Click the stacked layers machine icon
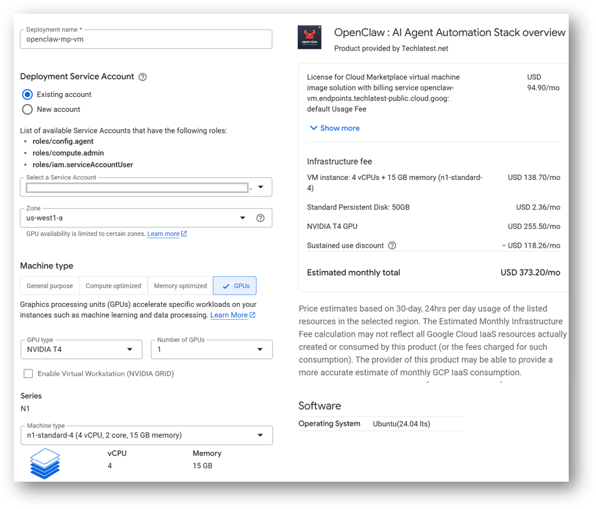 pos(45,463)
